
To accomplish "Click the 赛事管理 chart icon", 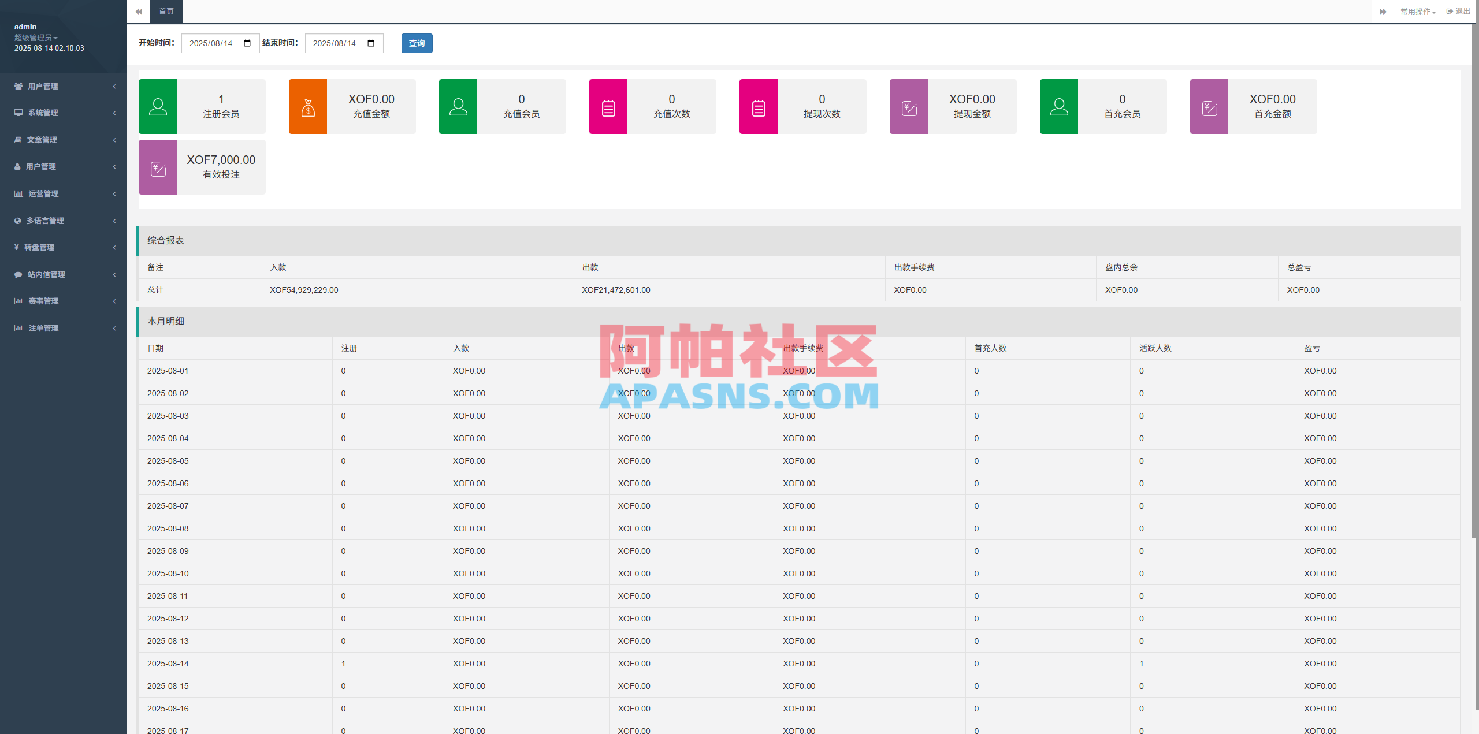I will [x=17, y=300].
